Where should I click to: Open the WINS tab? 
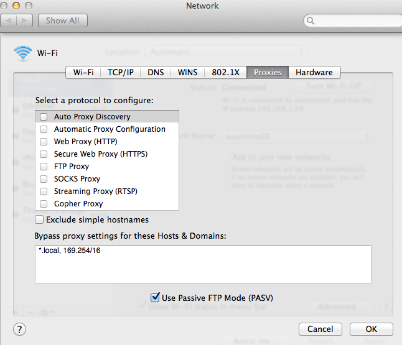[x=188, y=73]
